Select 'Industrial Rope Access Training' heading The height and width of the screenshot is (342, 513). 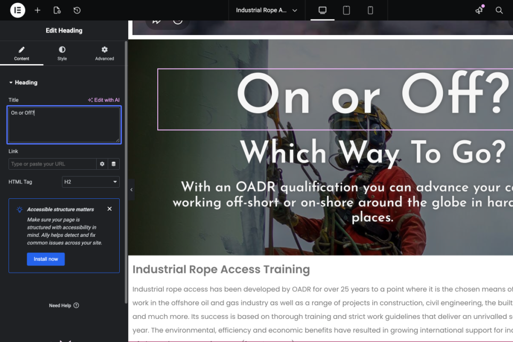click(x=221, y=269)
